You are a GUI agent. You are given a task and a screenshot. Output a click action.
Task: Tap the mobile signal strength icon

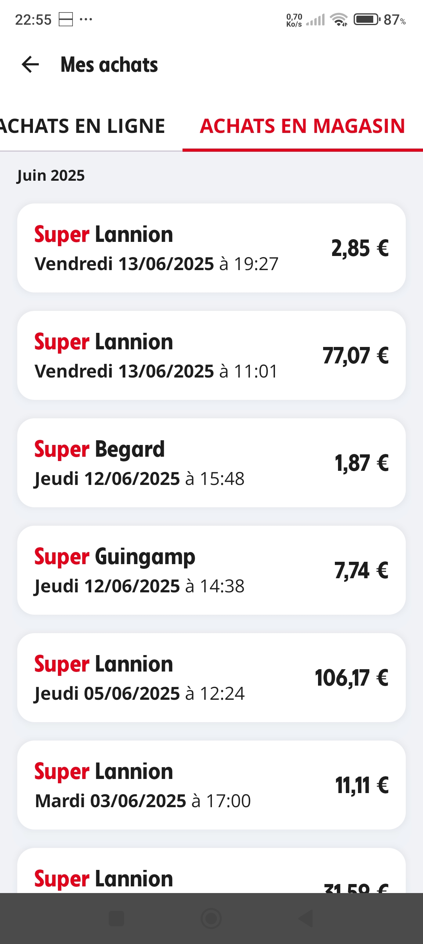(316, 19)
